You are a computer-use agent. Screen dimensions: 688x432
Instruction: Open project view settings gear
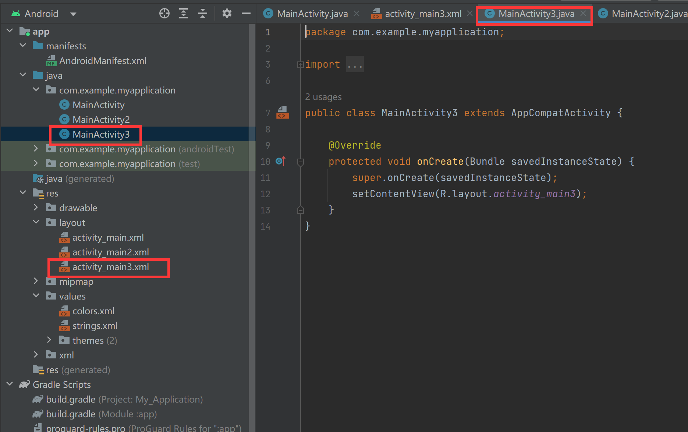[227, 14]
